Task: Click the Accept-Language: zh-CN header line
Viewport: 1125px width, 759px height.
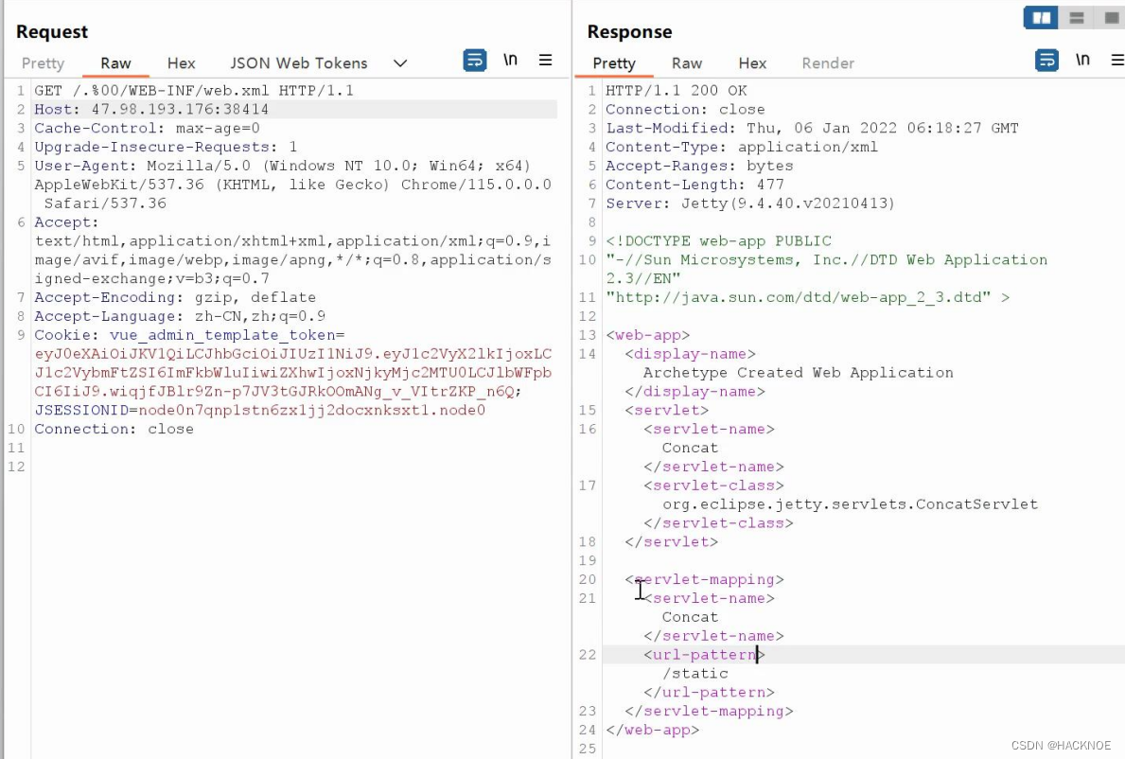Action: click(180, 316)
